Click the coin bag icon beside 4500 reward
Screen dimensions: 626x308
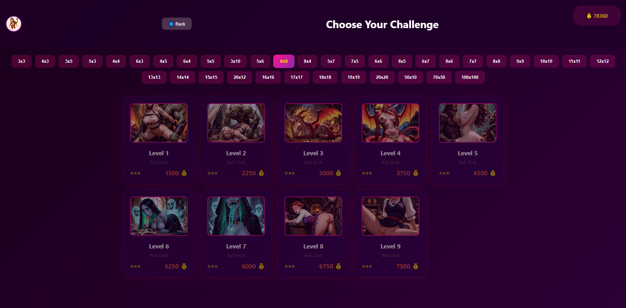coord(493,173)
